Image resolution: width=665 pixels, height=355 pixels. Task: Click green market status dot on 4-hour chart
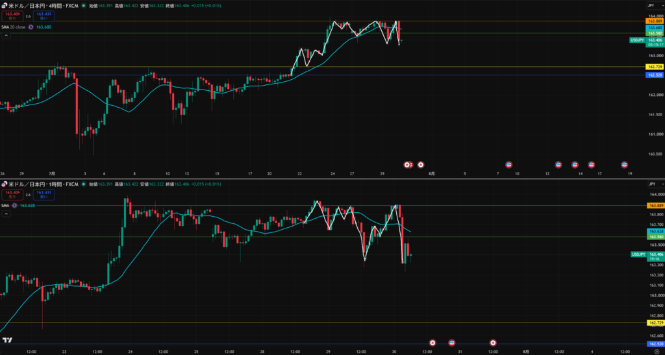pyautogui.click(x=84, y=6)
